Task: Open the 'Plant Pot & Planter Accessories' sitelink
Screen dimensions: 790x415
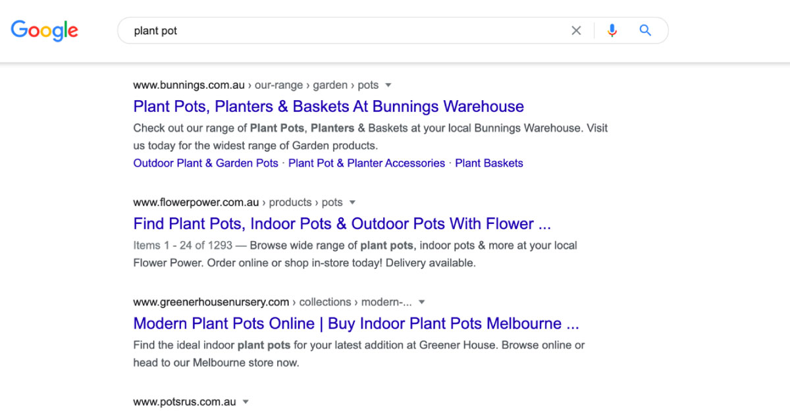Action: tap(367, 163)
